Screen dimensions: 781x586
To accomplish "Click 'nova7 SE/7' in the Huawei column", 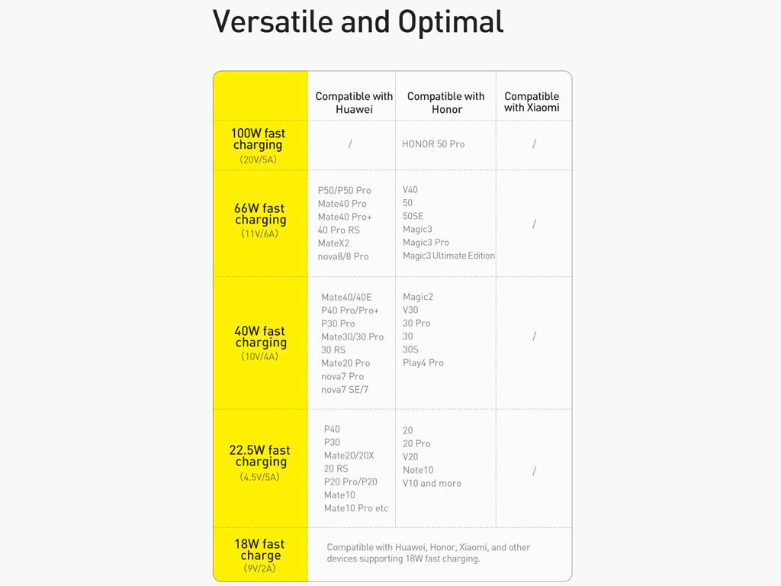I will 345,390.
